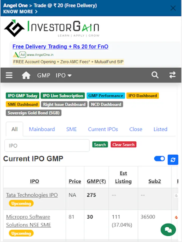Click the swap arrows icon
This screenshot has width=182, height=242.
[172, 75]
